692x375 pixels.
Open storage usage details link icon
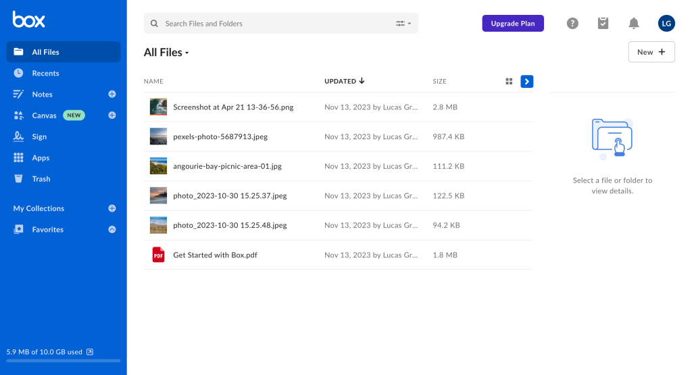90,352
